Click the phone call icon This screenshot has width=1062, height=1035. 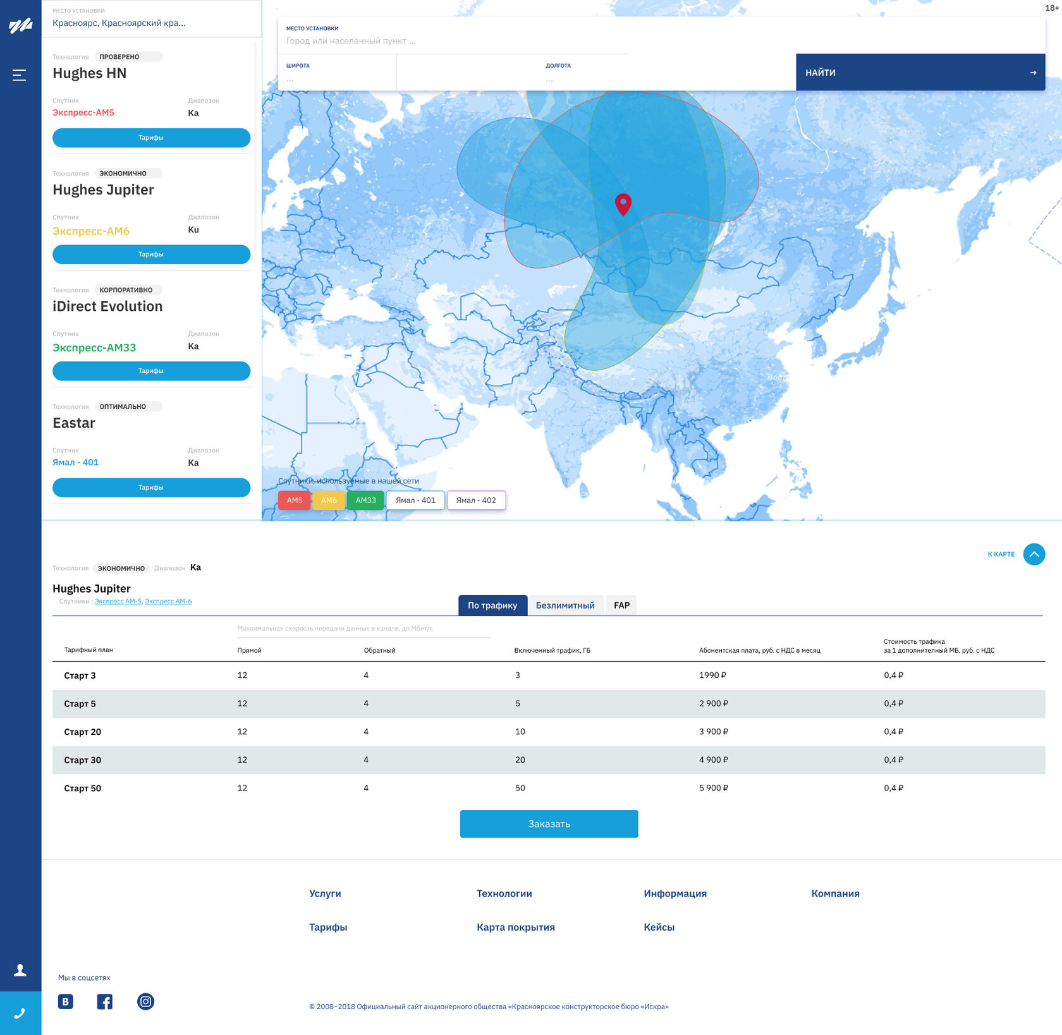coord(20,1013)
